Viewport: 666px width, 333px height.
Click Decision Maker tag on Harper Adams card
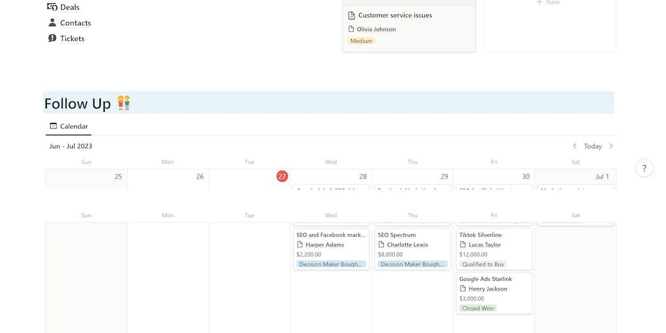(x=331, y=264)
